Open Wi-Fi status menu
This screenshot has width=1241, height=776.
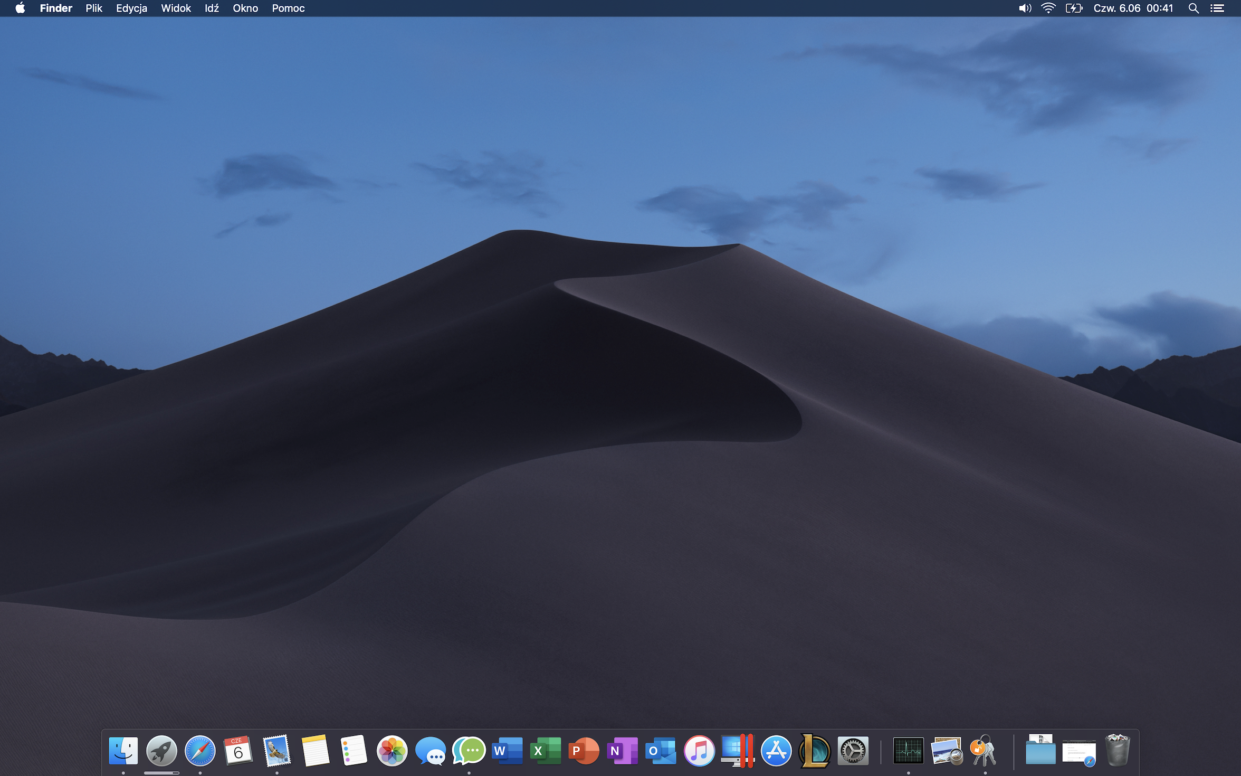[x=1048, y=8]
